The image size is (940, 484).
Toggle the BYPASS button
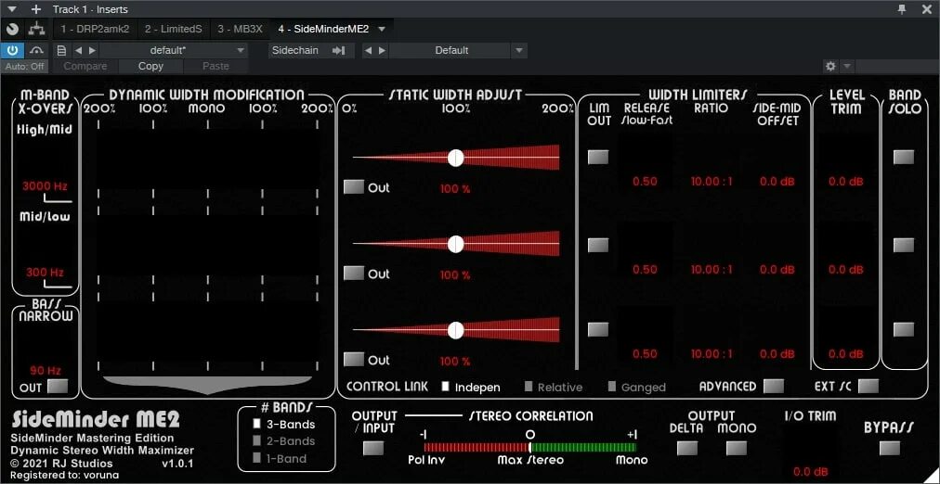pyautogui.click(x=890, y=448)
